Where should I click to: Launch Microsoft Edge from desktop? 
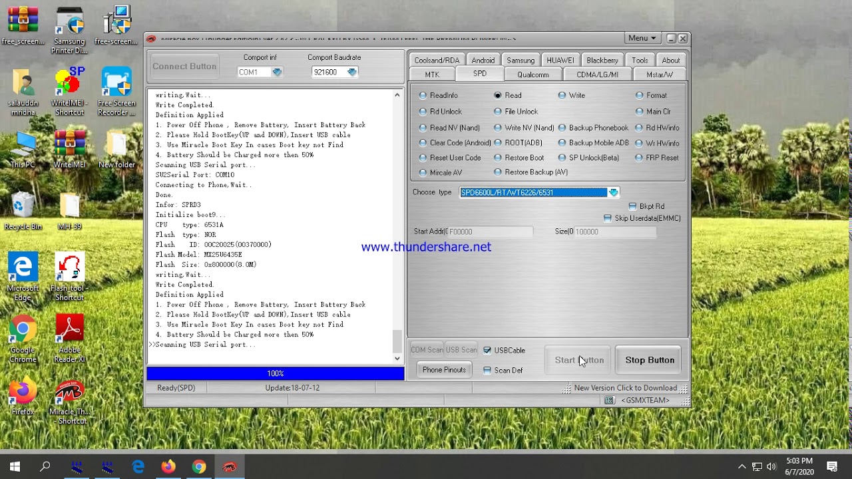[23, 277]
